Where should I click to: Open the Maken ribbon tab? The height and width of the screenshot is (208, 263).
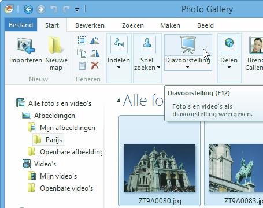coord(170,25)
